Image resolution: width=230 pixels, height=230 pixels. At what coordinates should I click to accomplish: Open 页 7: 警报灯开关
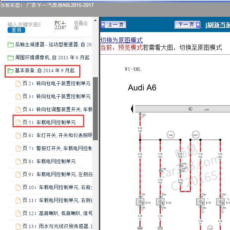pyautogui.click(x=57, y=148)
